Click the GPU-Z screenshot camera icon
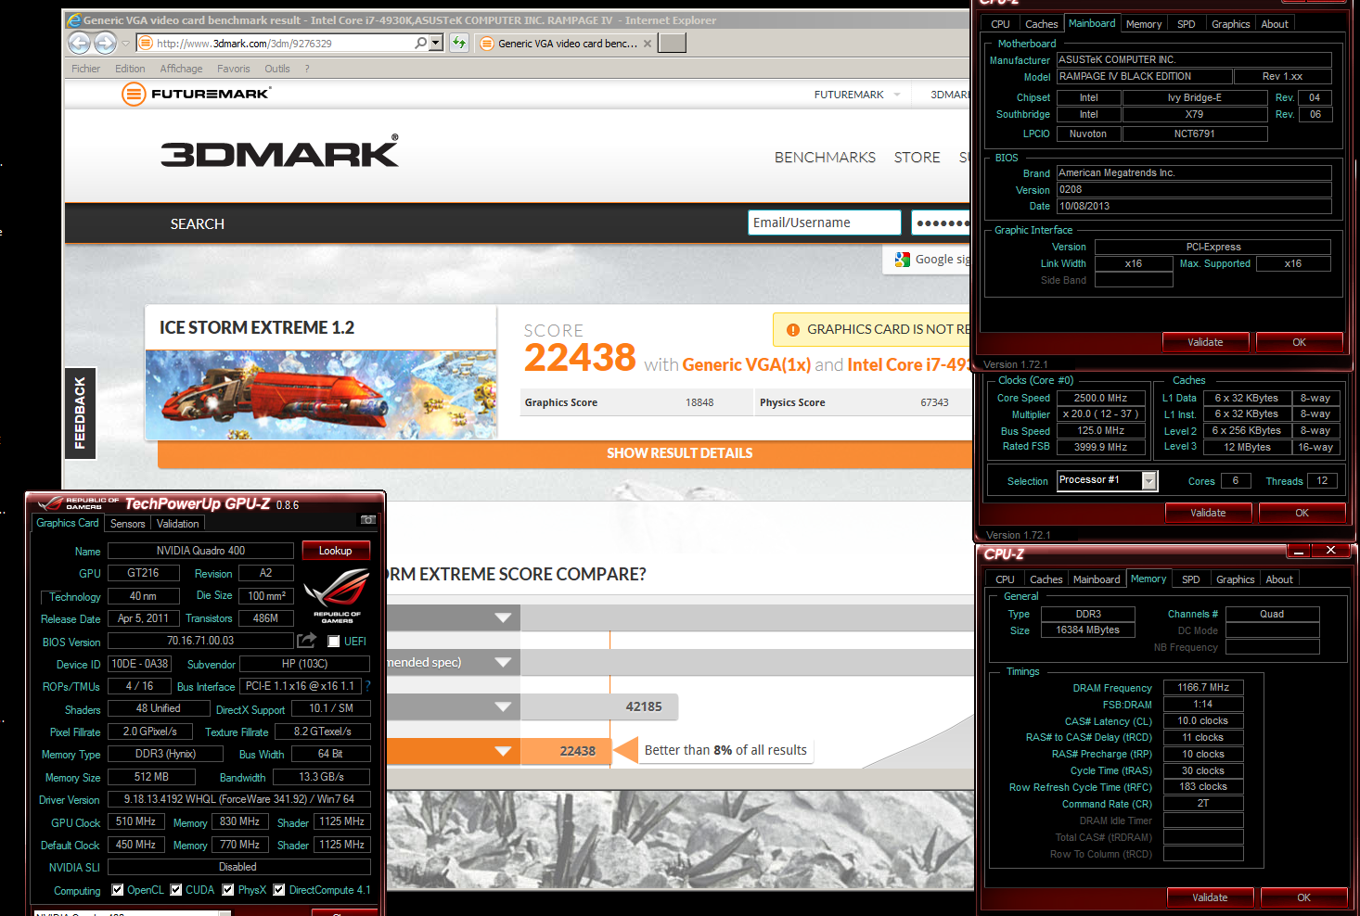This screenshot has height=916, width=1360. point(367,520)
